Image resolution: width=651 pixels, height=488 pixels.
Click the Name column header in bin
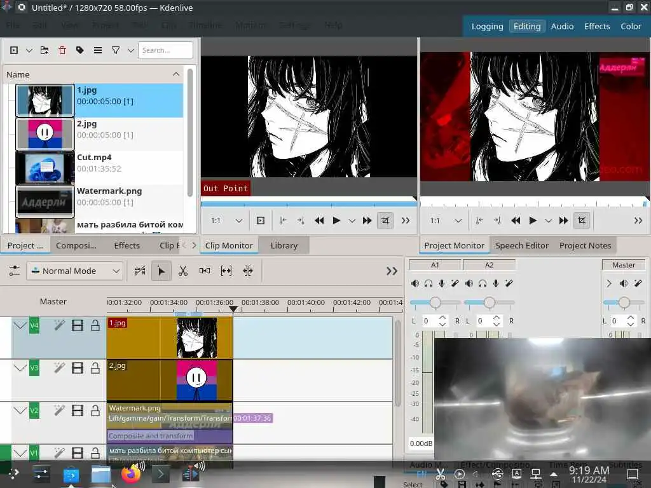(x=93, y=75)
